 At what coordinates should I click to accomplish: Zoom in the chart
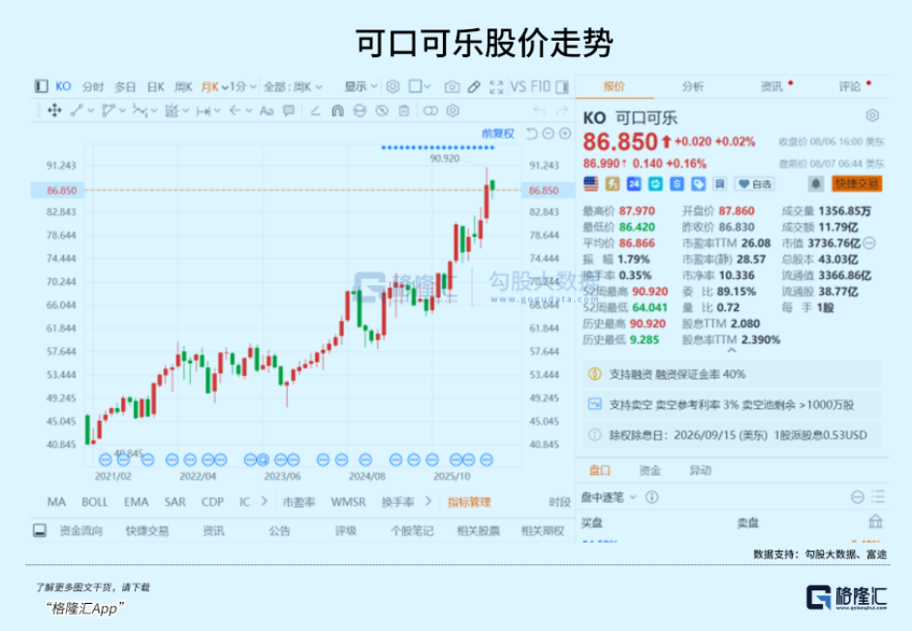565,134
